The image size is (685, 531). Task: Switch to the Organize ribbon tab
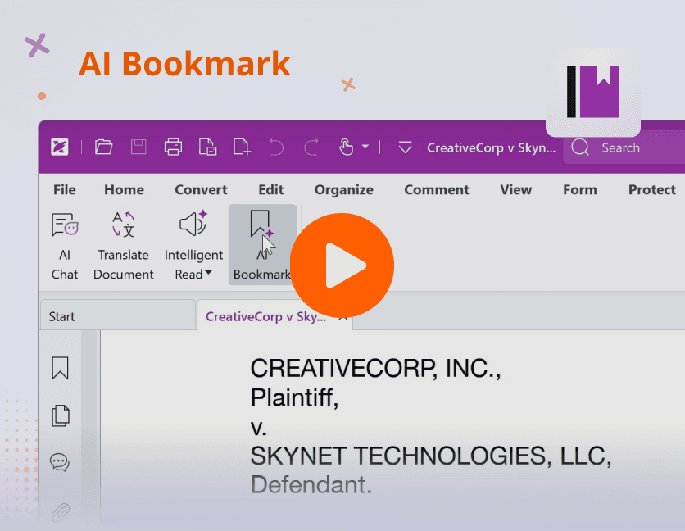(343, 189)
